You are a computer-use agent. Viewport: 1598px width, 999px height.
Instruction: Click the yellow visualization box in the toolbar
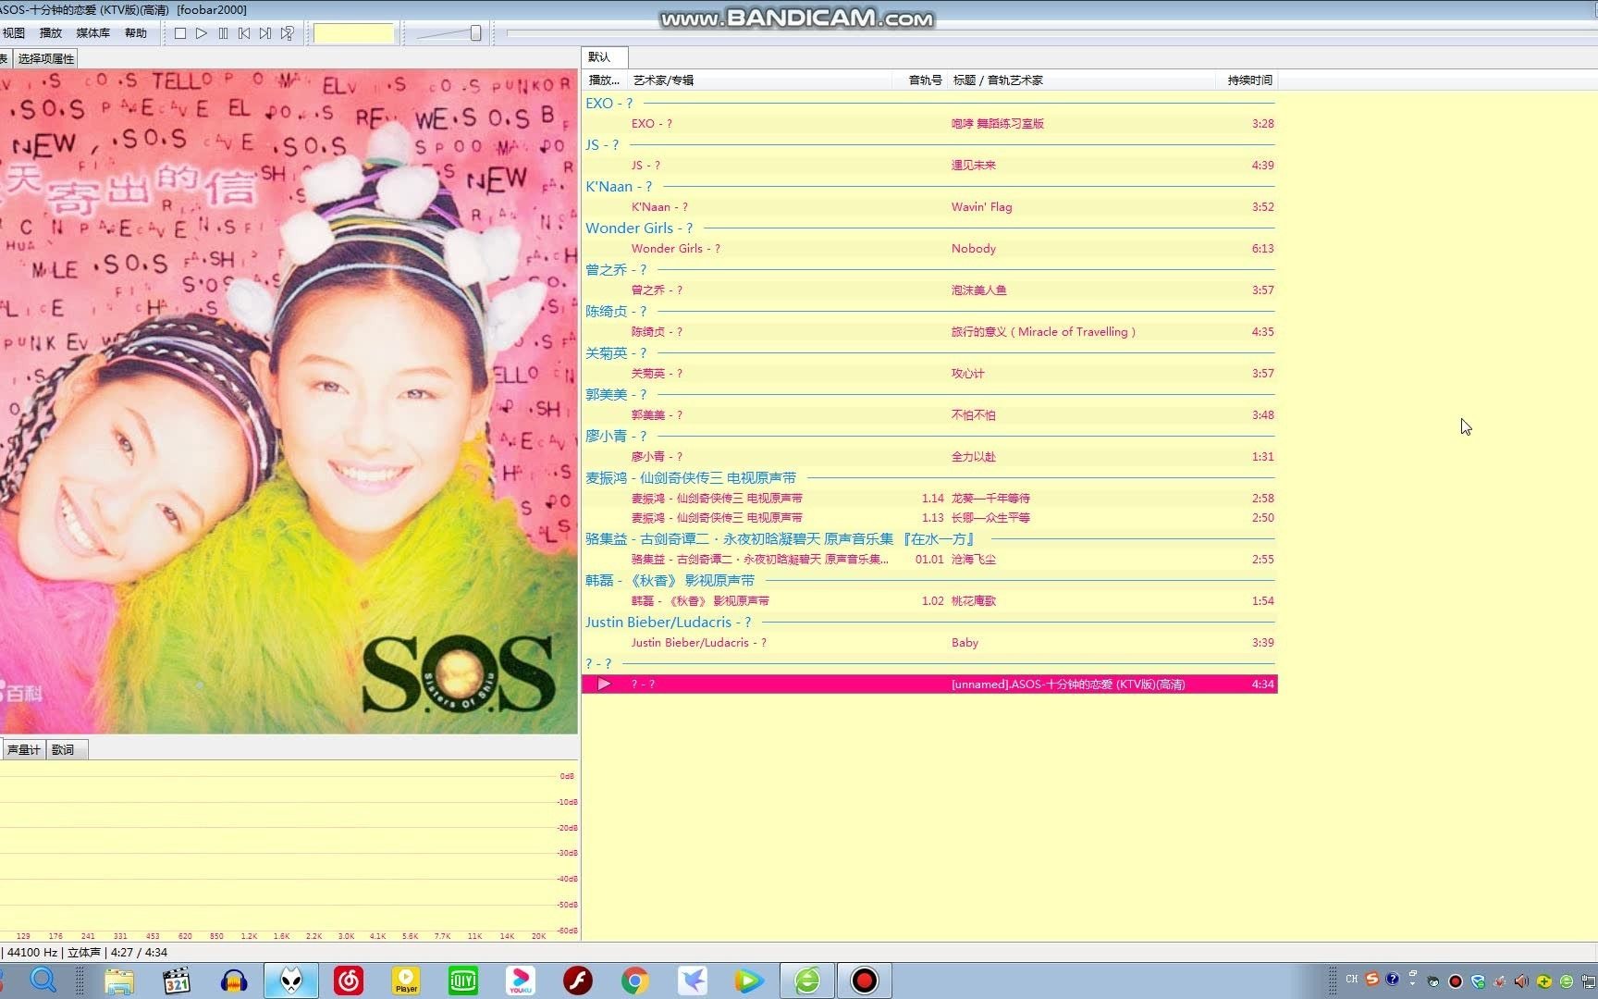[x=354, y=33]
